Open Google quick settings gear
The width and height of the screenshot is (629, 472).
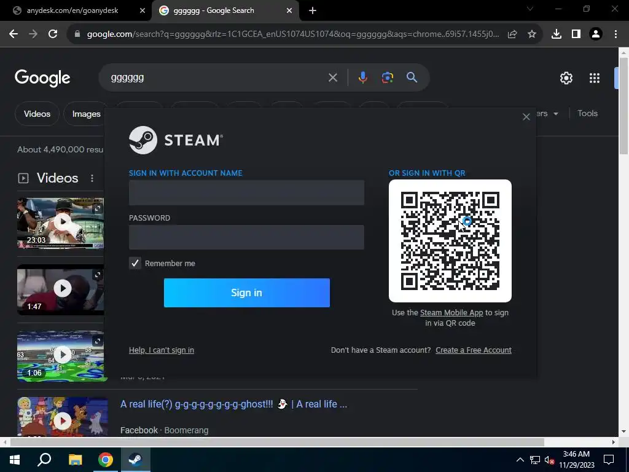566,78
